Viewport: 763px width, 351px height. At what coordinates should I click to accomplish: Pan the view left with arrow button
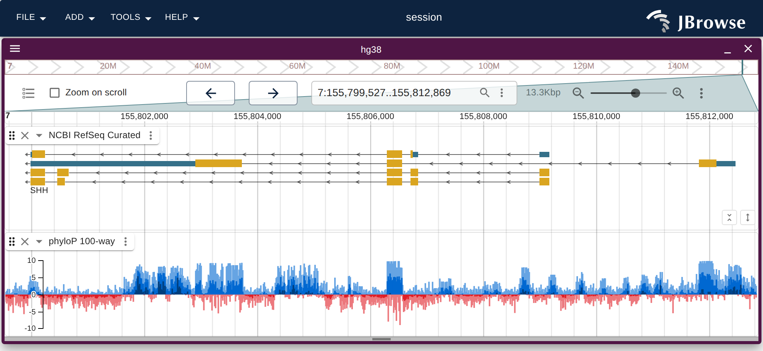coord(211,93)
